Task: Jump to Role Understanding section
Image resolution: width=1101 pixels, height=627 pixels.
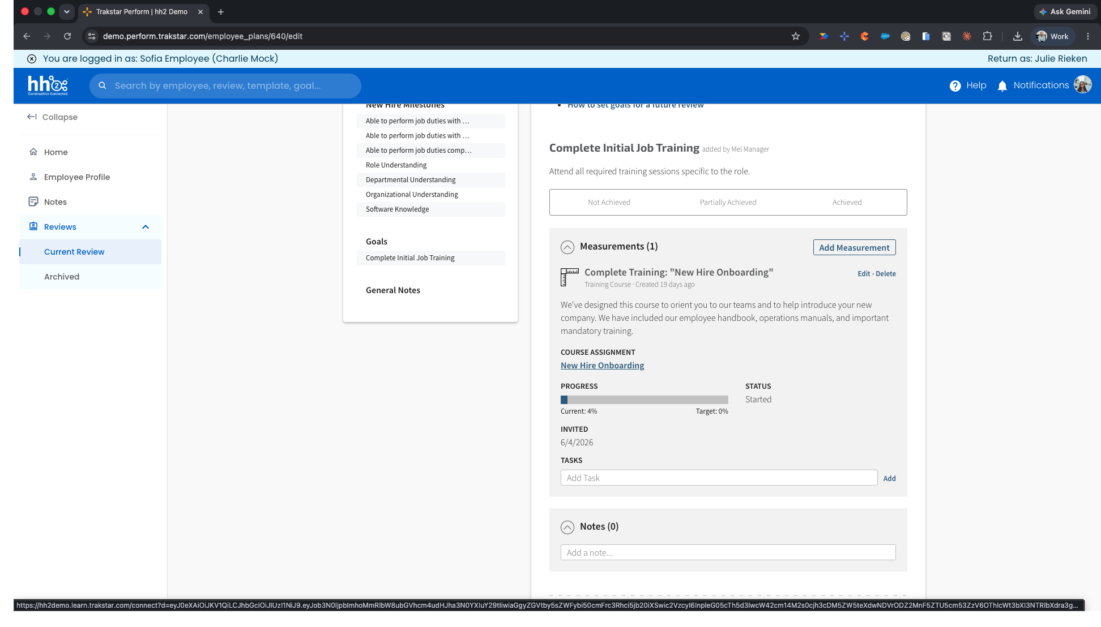Action: (430, 165)
